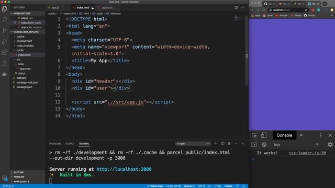Open the GitHub bookmark in Chrome

coord(309,16)
